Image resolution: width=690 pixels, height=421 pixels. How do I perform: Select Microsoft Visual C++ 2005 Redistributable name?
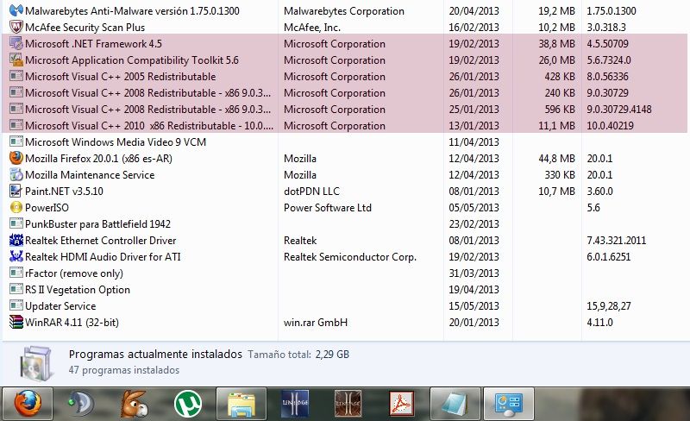pyautogui.click(x=120, y=76)
